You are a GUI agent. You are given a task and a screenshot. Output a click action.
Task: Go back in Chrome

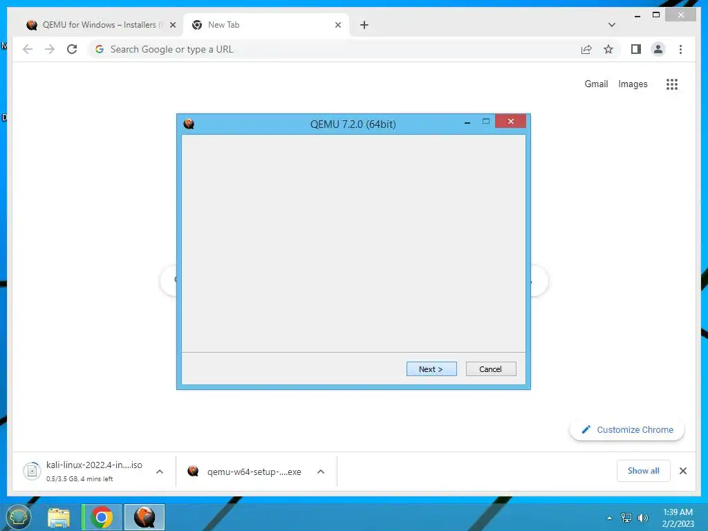point(28,49)
